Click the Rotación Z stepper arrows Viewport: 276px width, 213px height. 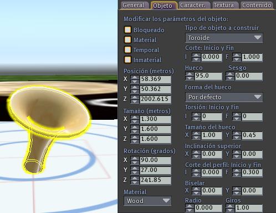pos(135,180)
